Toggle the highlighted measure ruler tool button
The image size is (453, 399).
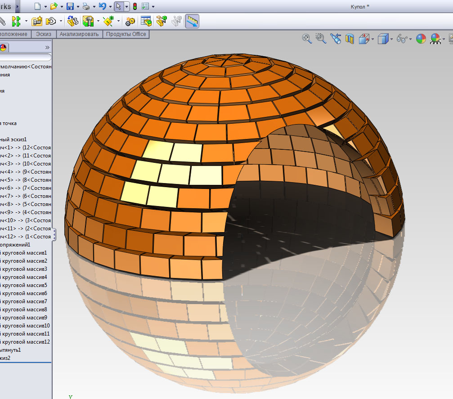click(192, 21)
